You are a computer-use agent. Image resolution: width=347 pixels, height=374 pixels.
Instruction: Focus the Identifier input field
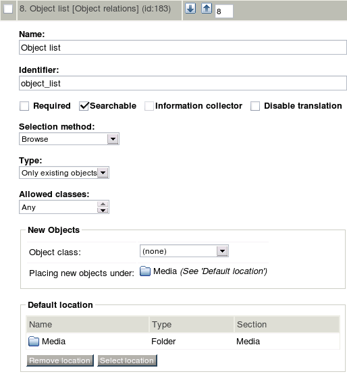pos(183,83)
